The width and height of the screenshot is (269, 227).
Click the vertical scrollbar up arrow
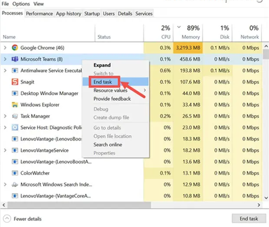pyautogui.click(x=266, y=46)
